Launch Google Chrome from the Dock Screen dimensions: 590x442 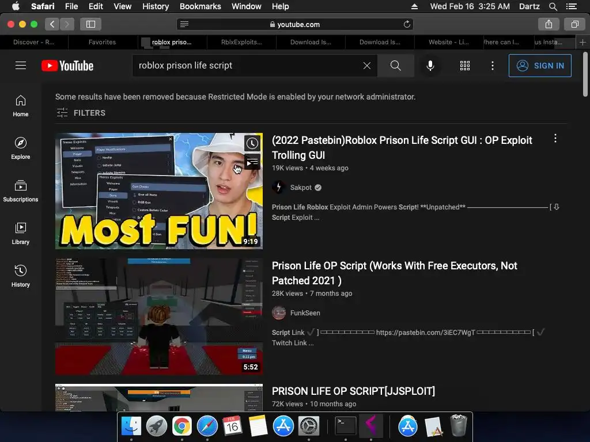(181, 426)
